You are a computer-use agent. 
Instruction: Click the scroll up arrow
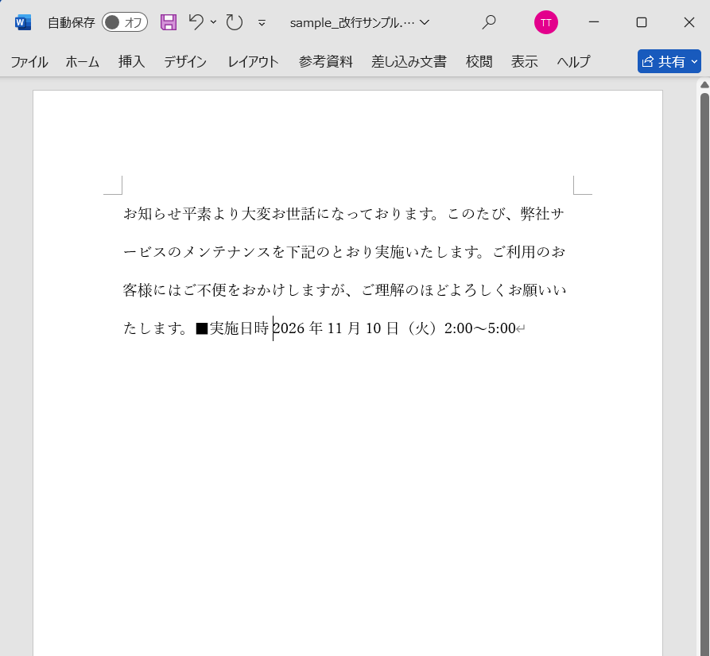pyautogui.click(x=704, y=84)
